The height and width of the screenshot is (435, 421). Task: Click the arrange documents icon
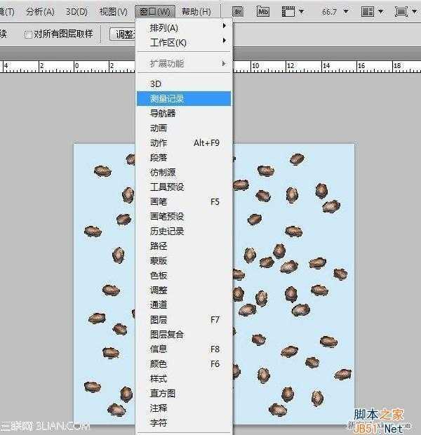(x=372, y=11)
